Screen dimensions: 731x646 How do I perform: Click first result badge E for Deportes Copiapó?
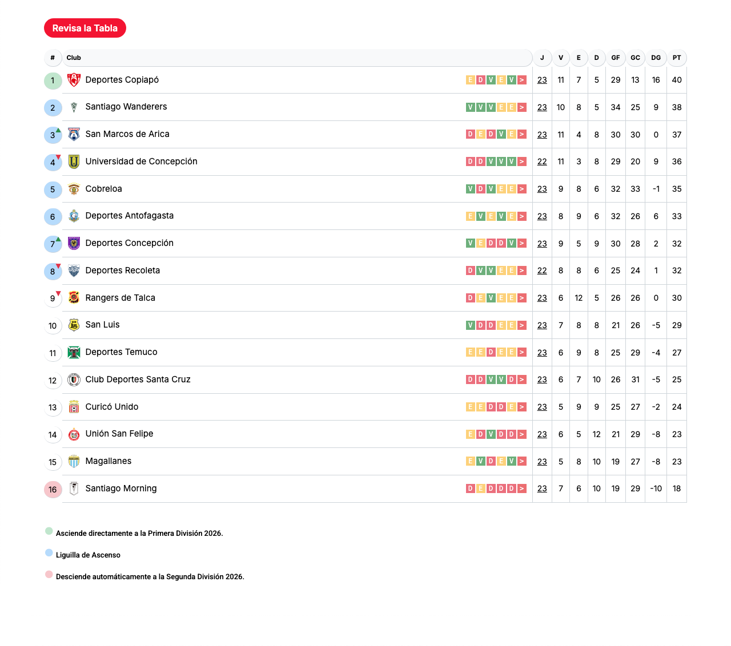point(471,80)
